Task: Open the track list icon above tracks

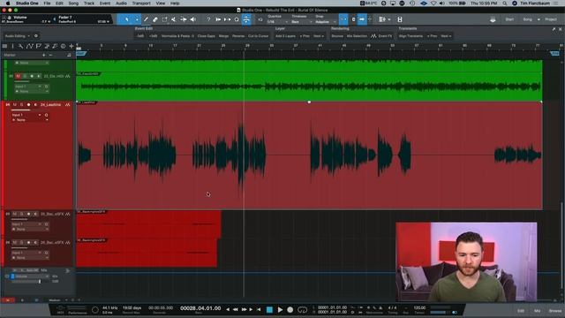Action: (x=4, y=46)
